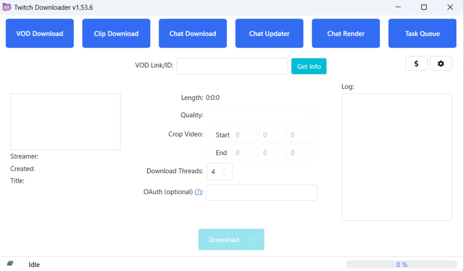
Task: Focus the VOD Link/ID input field
Action: [232, 66]
